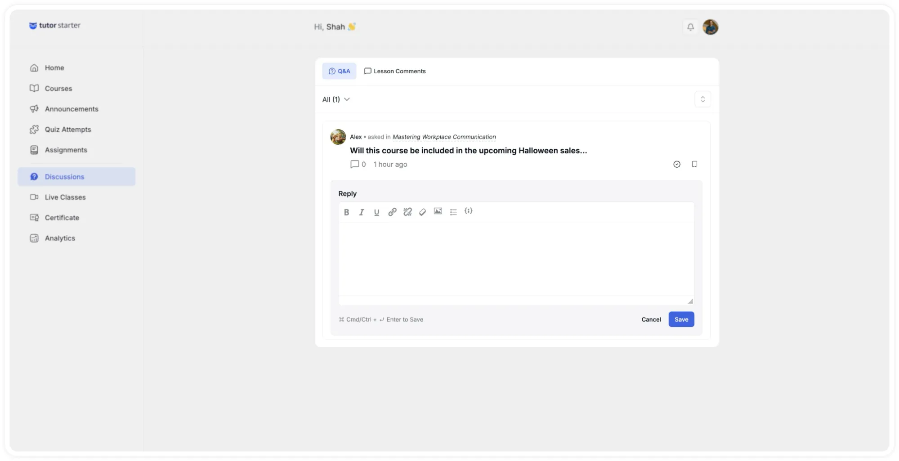The height and width of the screenshot is (461, 899).
Task: Insert a bulleted list
Action: coord(453,212)
